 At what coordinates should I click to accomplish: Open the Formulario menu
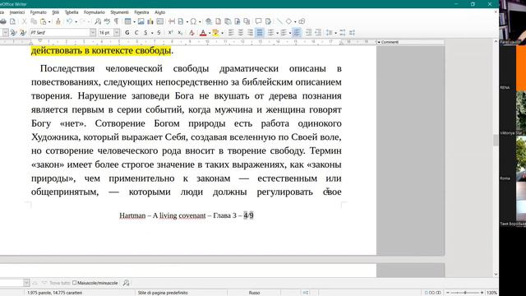click(x=95, y=12)
